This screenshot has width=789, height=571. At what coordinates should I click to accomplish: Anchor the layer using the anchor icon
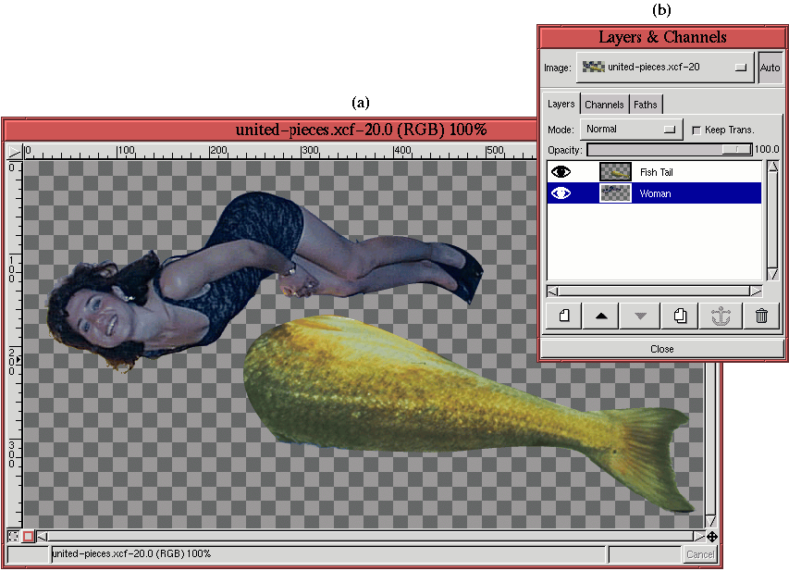(721, 316)
